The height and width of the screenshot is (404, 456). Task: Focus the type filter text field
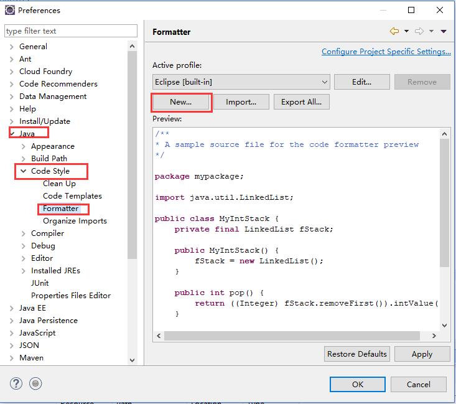tap(71, 31)
